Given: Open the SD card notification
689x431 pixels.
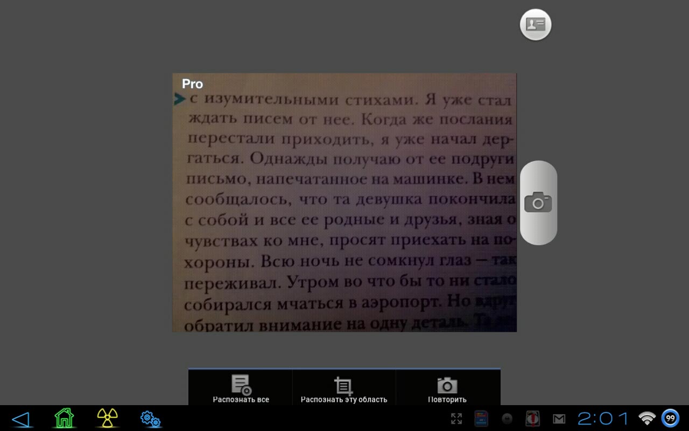Looking at the screenshot, I should [x=481, y=419].
